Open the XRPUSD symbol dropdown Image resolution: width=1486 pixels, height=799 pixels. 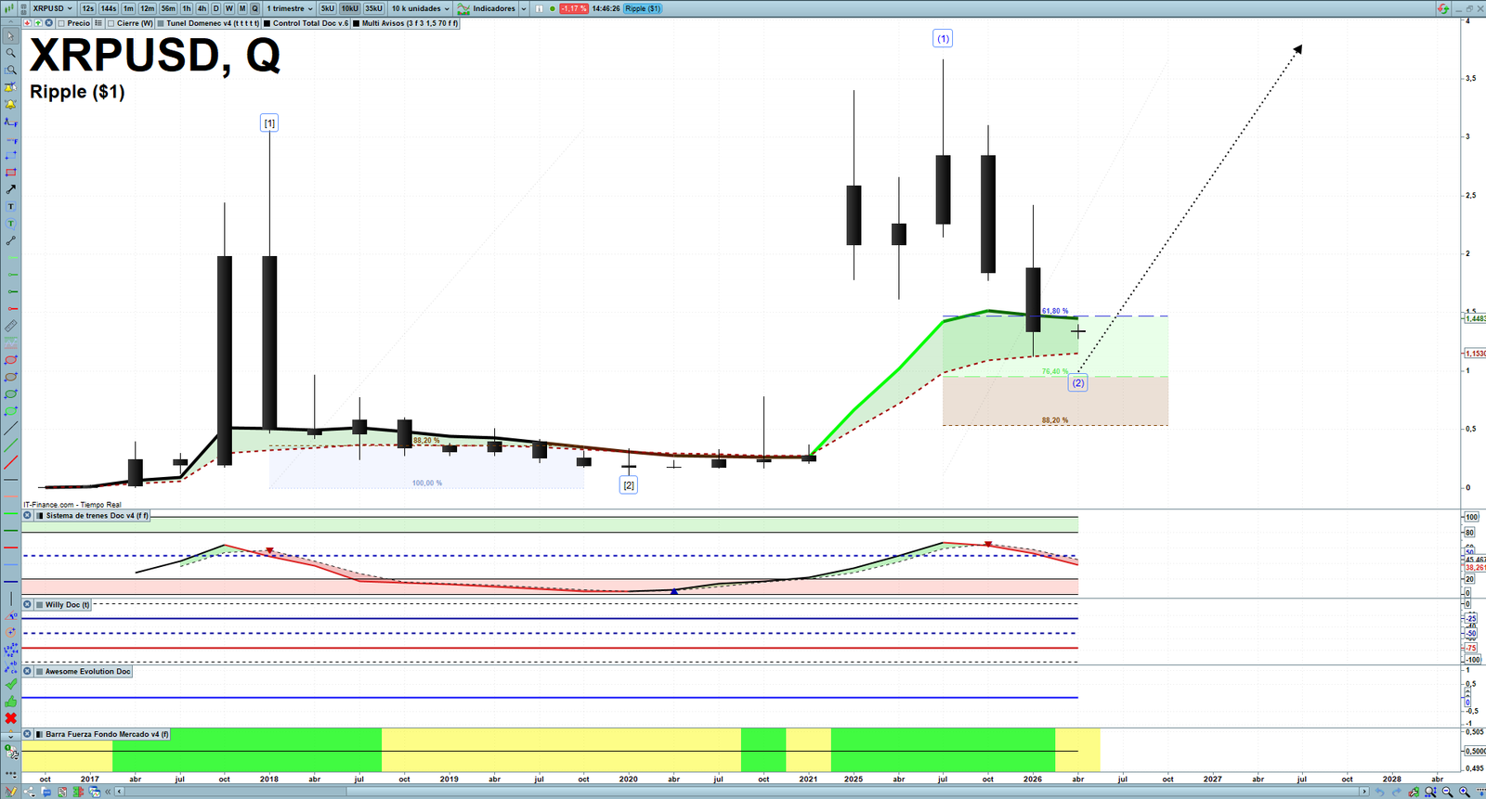tap(53, 8)
